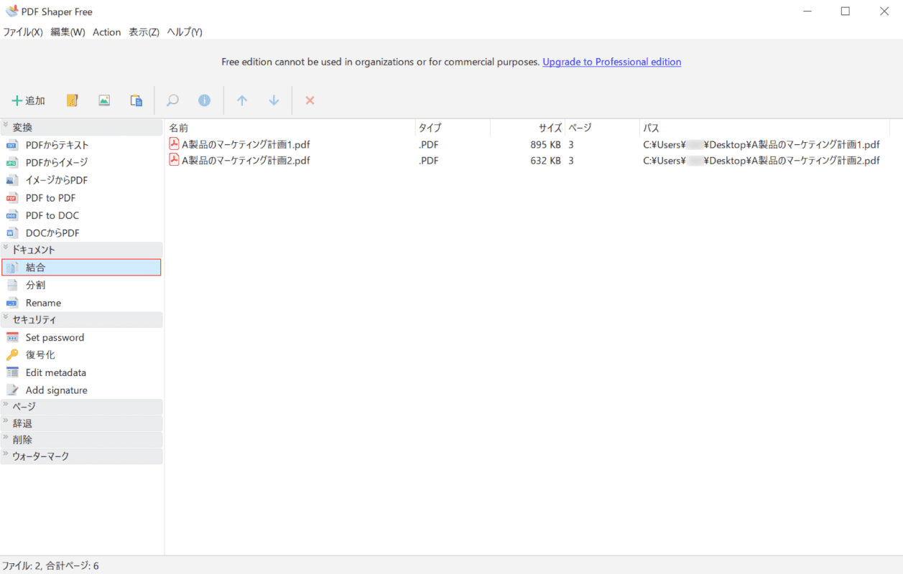Viewport: 903px width, 574px height.
Task: Click Upgrade to Professional edition link
Action: pos(612,62)
